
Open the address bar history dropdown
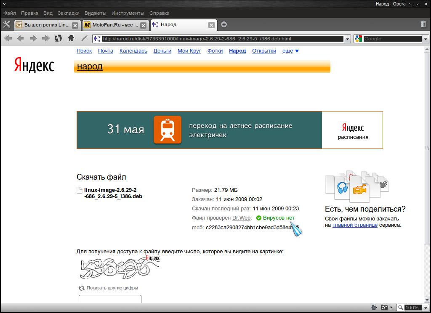[x=347, y=39]
